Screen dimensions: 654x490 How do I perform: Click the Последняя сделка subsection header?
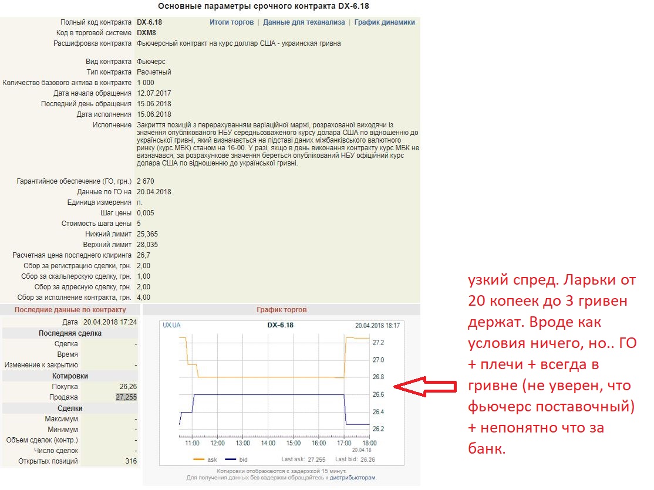70,333
